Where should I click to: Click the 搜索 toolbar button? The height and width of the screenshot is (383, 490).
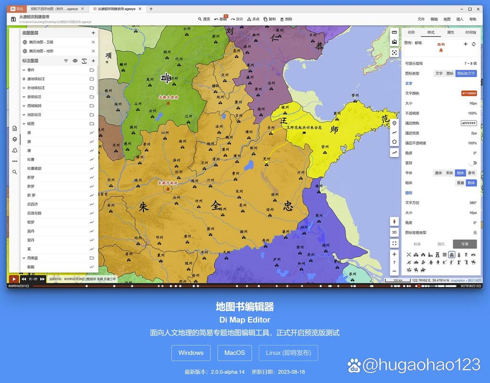point(204,19)
